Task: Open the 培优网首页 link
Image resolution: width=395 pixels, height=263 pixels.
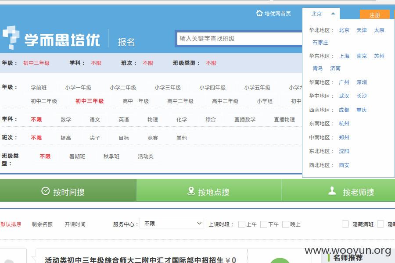Action: [x=278, y=13]
